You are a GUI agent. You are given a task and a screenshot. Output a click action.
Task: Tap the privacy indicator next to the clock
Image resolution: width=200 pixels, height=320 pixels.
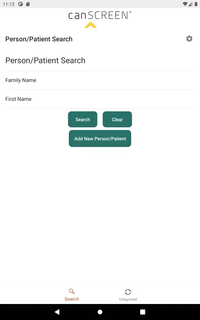click(21, 4)
